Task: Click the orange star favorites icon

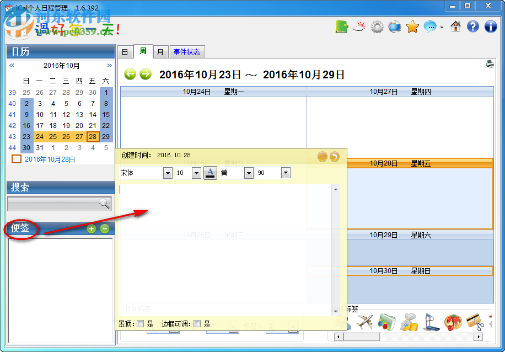Action: pyautogui.click(x=412, y=26)
